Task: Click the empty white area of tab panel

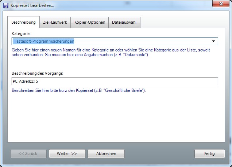Action: [x=115, y=117]
